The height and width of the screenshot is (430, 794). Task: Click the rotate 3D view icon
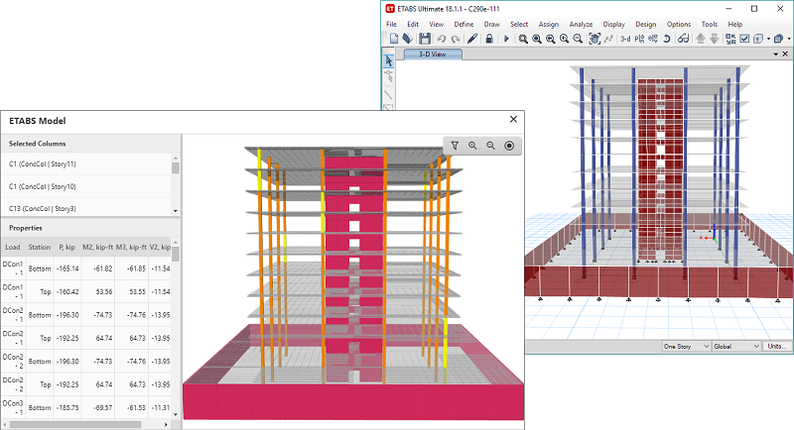[x=666, y=39]
